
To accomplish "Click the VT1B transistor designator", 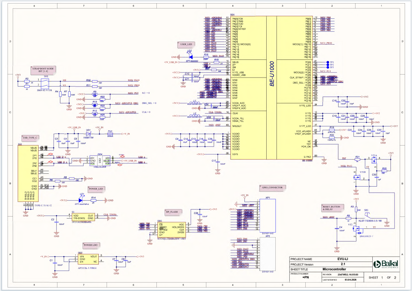I will pyautogui.click(x=362, y=172).
